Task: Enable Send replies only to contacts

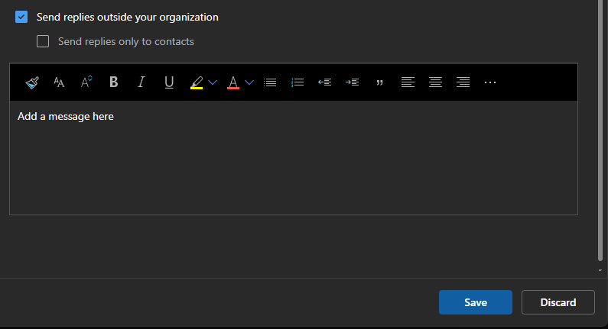Action: pyautogui.click(x=43, y=41)
